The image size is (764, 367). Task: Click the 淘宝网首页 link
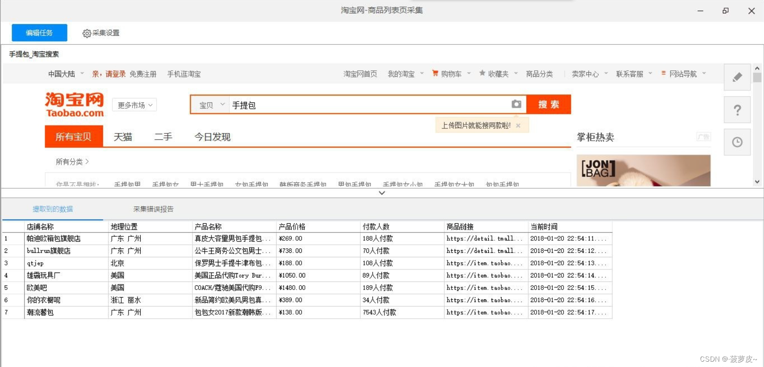(360, 74)
